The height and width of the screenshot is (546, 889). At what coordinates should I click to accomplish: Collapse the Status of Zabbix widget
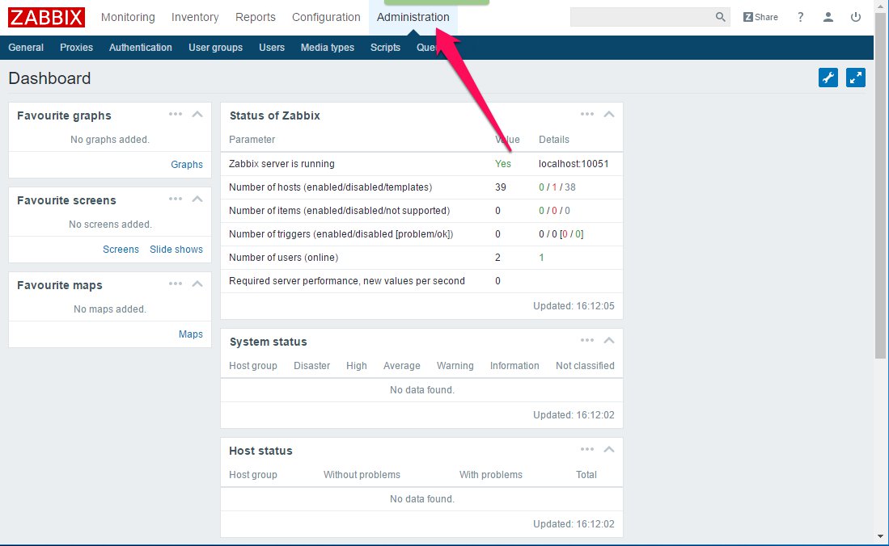(609, 115)
